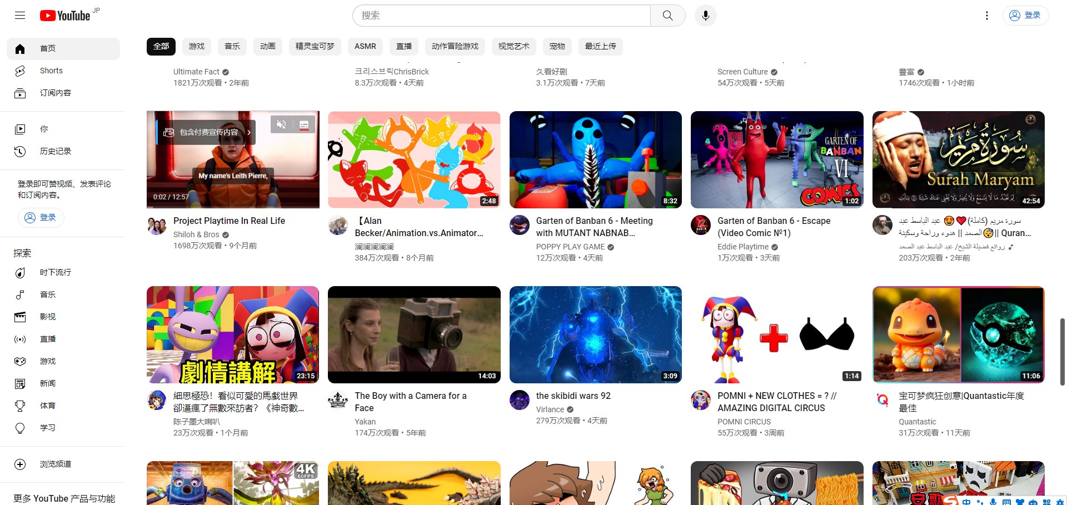Image resolution: width=1067 pixels, height=505 pixels.
Task: Select the 全部 filter chip
Action: click(x=161, y=47)
